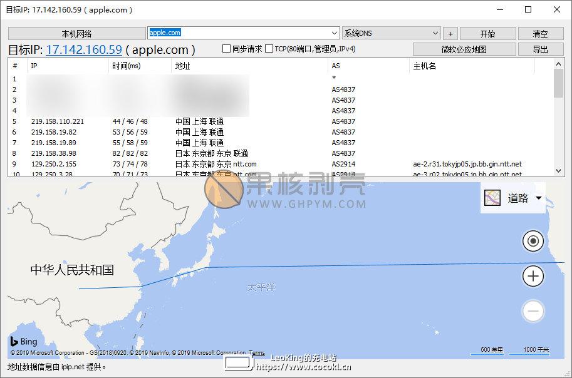Viewport: 572px width, 378px height.
Task: Click address 日本 东京都 东京 ntt.com in row 9
Action: [216, 164]
